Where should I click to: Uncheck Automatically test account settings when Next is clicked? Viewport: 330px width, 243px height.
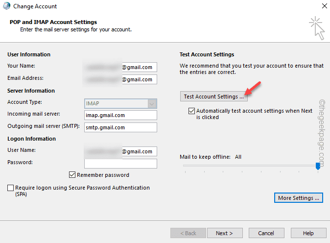coord(191,111)
